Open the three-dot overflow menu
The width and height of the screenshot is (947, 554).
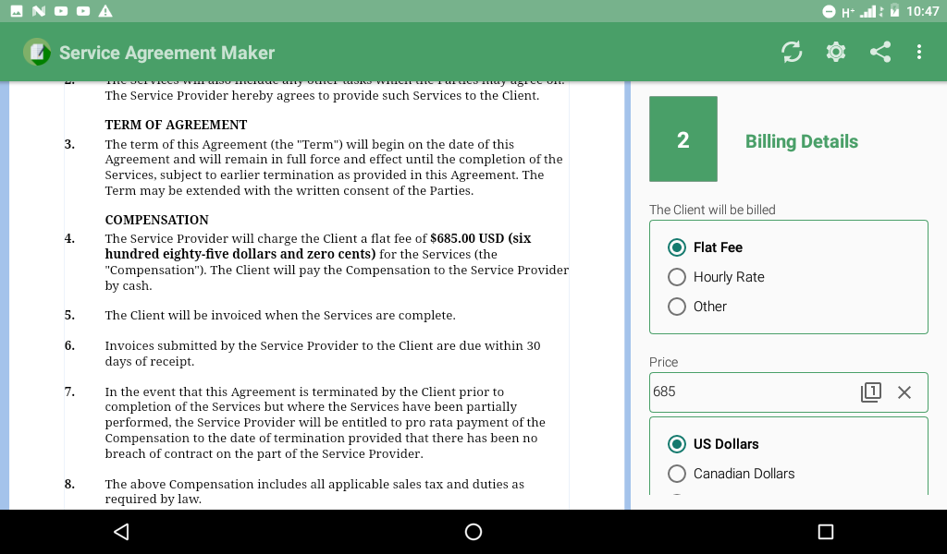pos(918,52)
